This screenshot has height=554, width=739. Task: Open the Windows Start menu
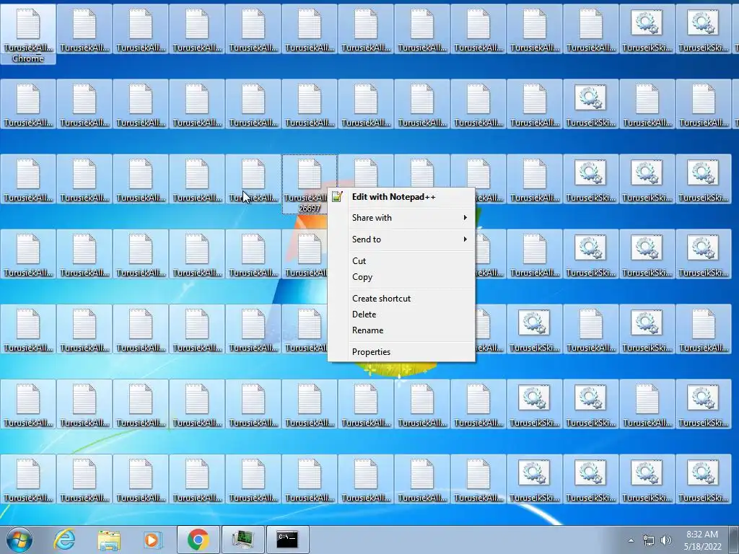tap(19, 540)
